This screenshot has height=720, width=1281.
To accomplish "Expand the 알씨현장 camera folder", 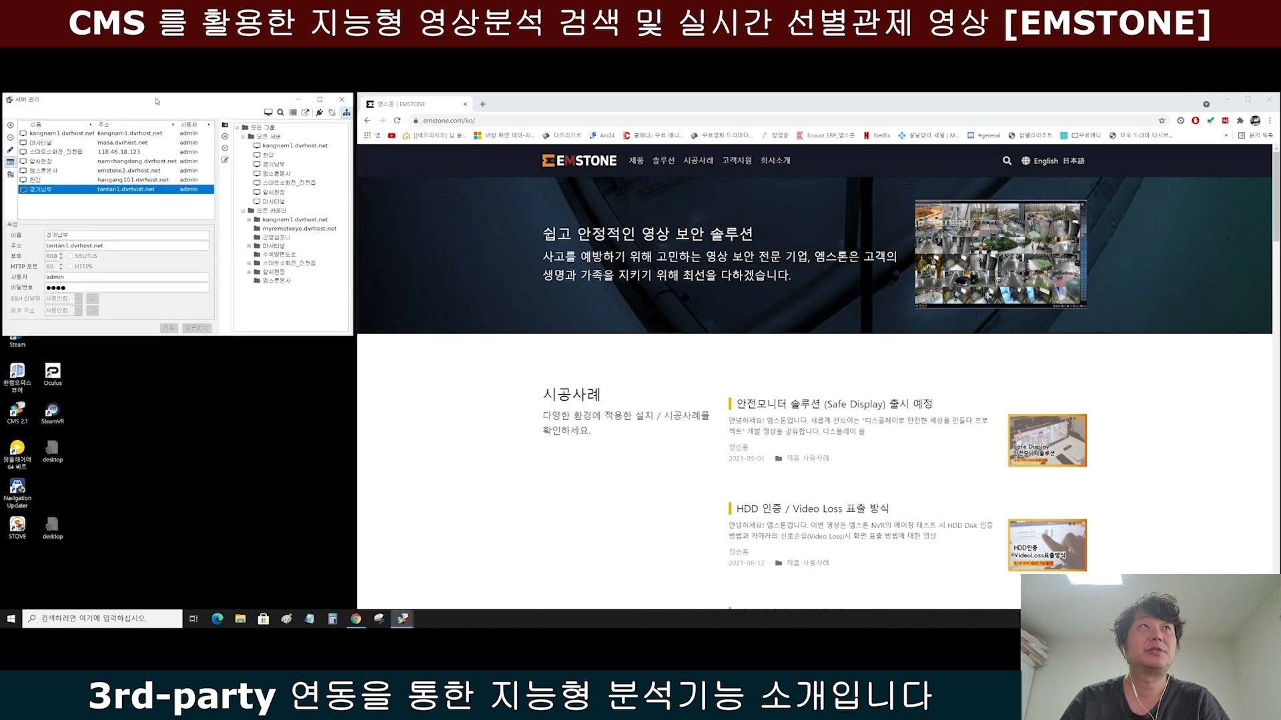I will point(249,272).
